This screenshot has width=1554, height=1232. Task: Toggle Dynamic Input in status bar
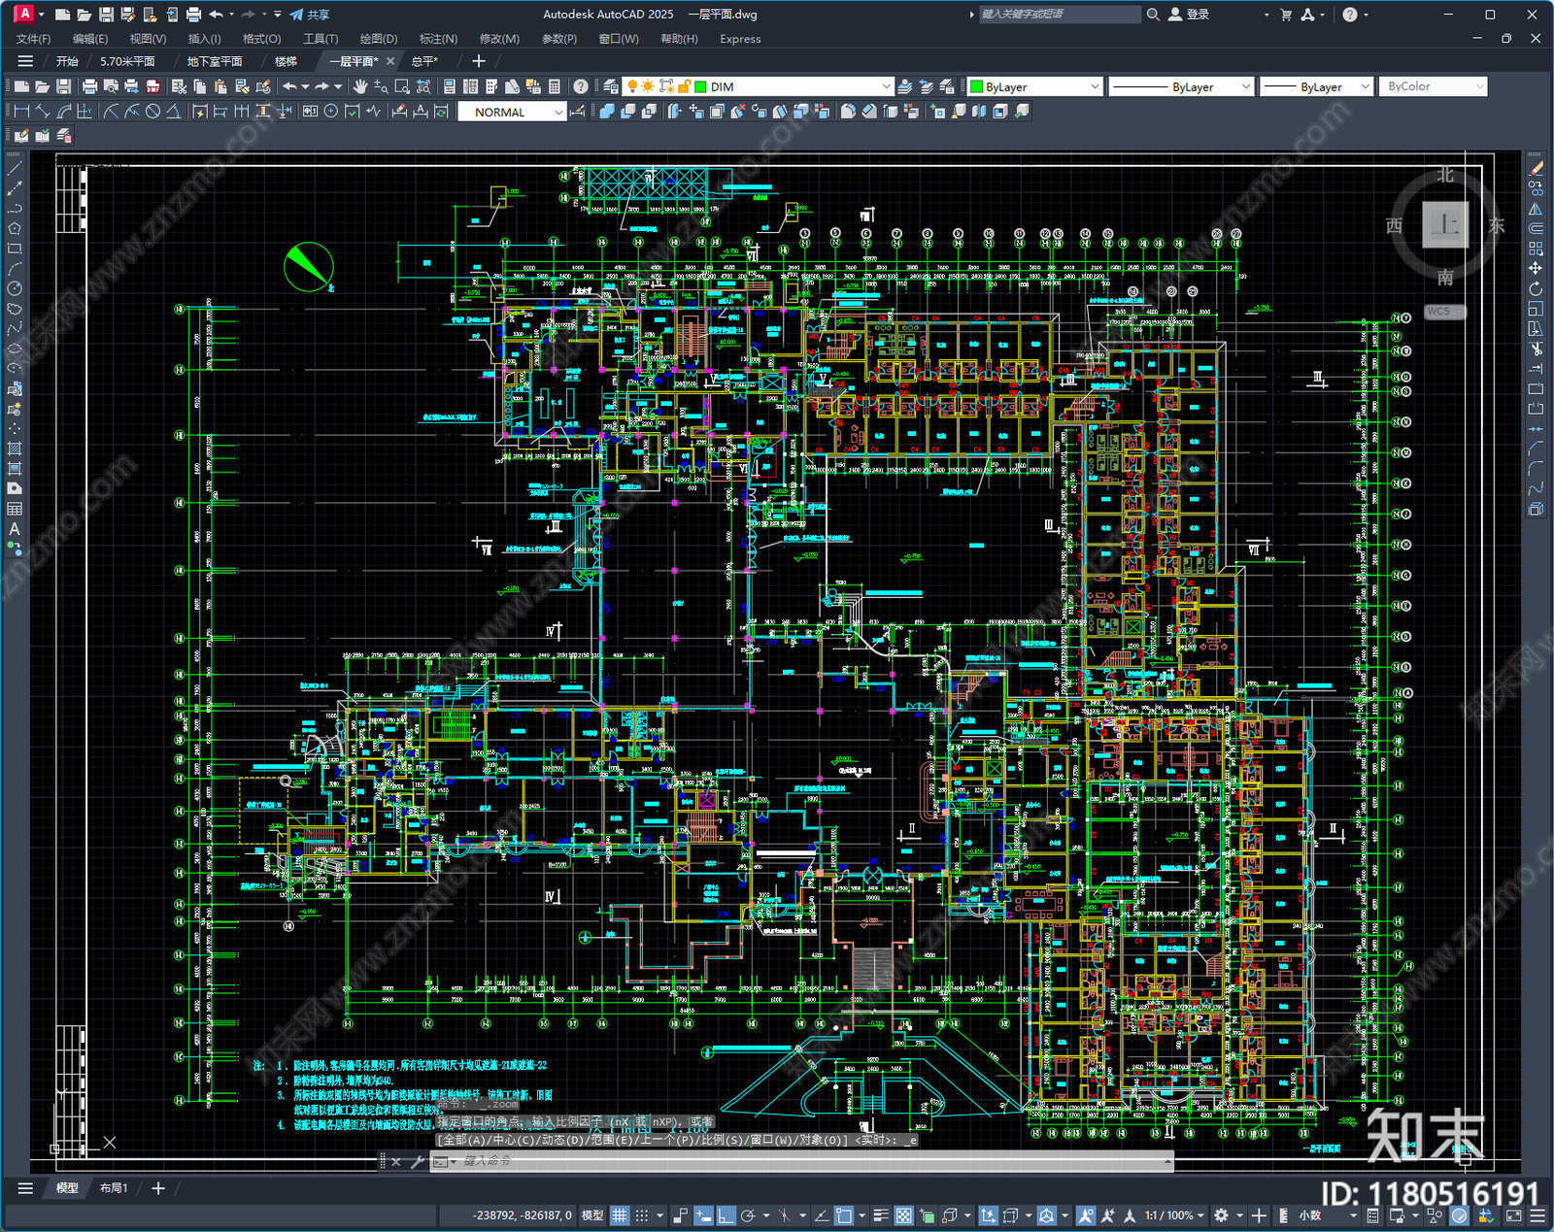[703, 1215]
